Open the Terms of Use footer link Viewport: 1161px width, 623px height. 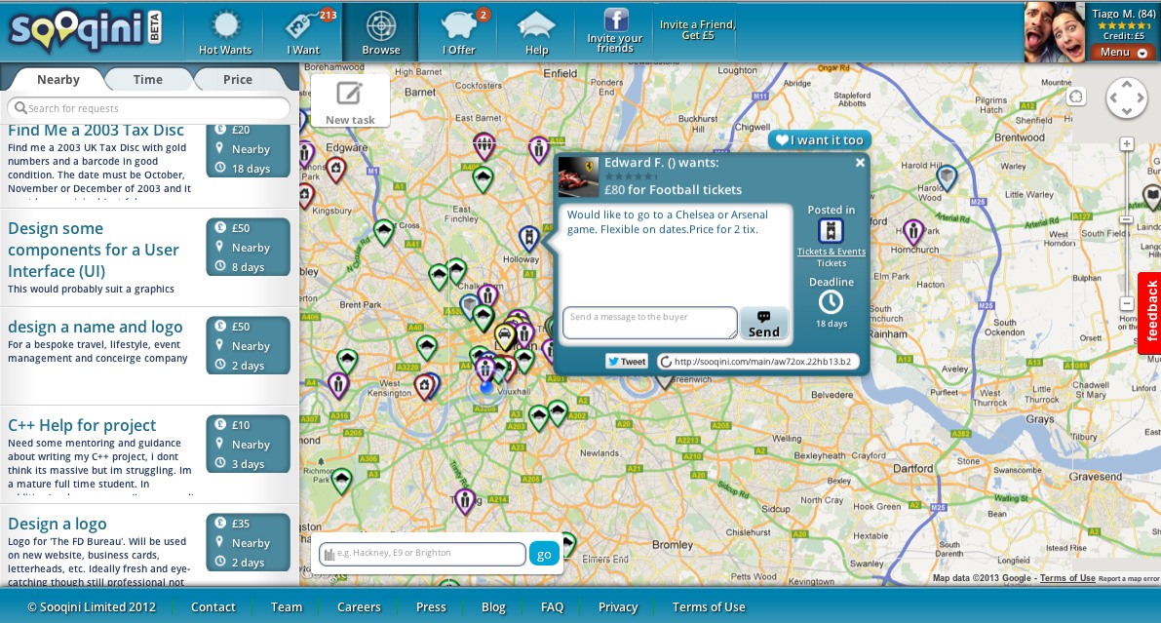709,606
